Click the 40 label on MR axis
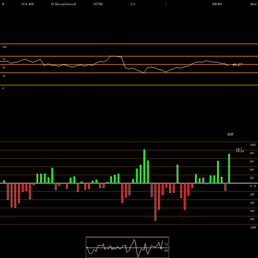 coord(252,170)
